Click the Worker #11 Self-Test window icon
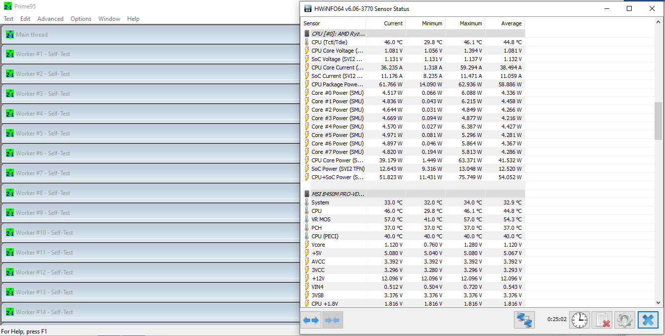This screenshot has height=336, width=665. pyautogui.click(x=10, y=253)
